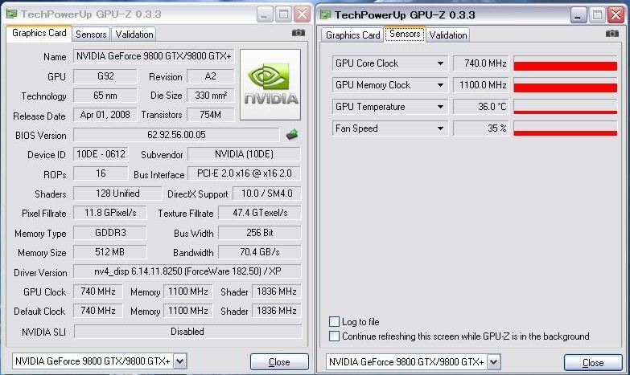Viewport: 630px width, 375px height.
Task: Toggle Continue refreshing in background checkbox
Action: tap(334, 336)
